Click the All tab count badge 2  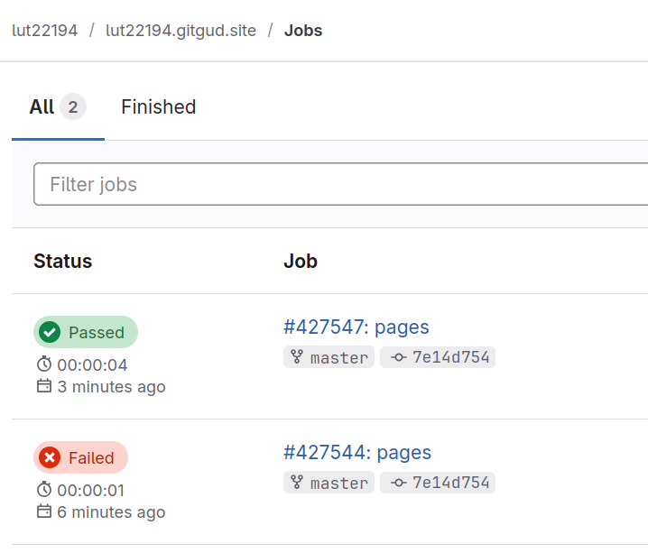pos(73,107)
